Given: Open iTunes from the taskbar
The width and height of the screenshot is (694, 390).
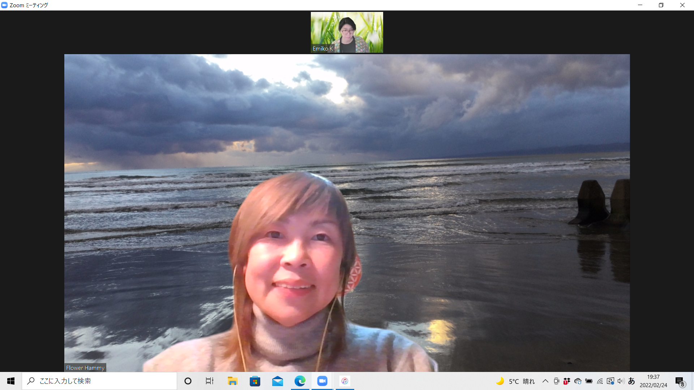Looking at the screenshot, I should click(x=344, y=381).
